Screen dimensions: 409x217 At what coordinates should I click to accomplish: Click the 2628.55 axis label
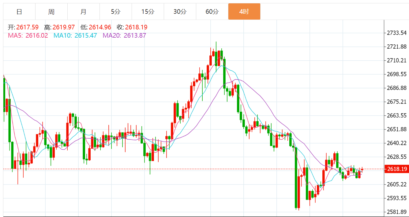pyautogui.click(x=397, y=157)
